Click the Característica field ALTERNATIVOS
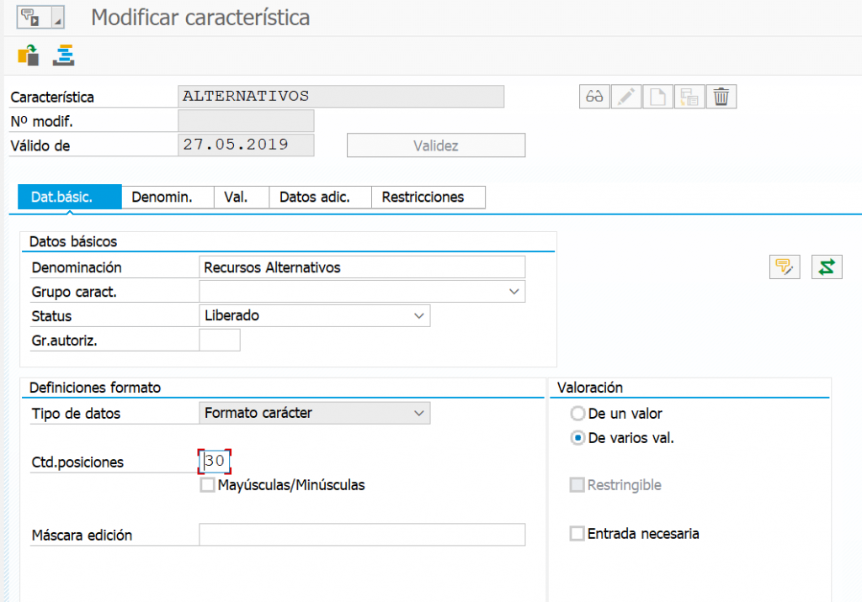 (341, 97)
